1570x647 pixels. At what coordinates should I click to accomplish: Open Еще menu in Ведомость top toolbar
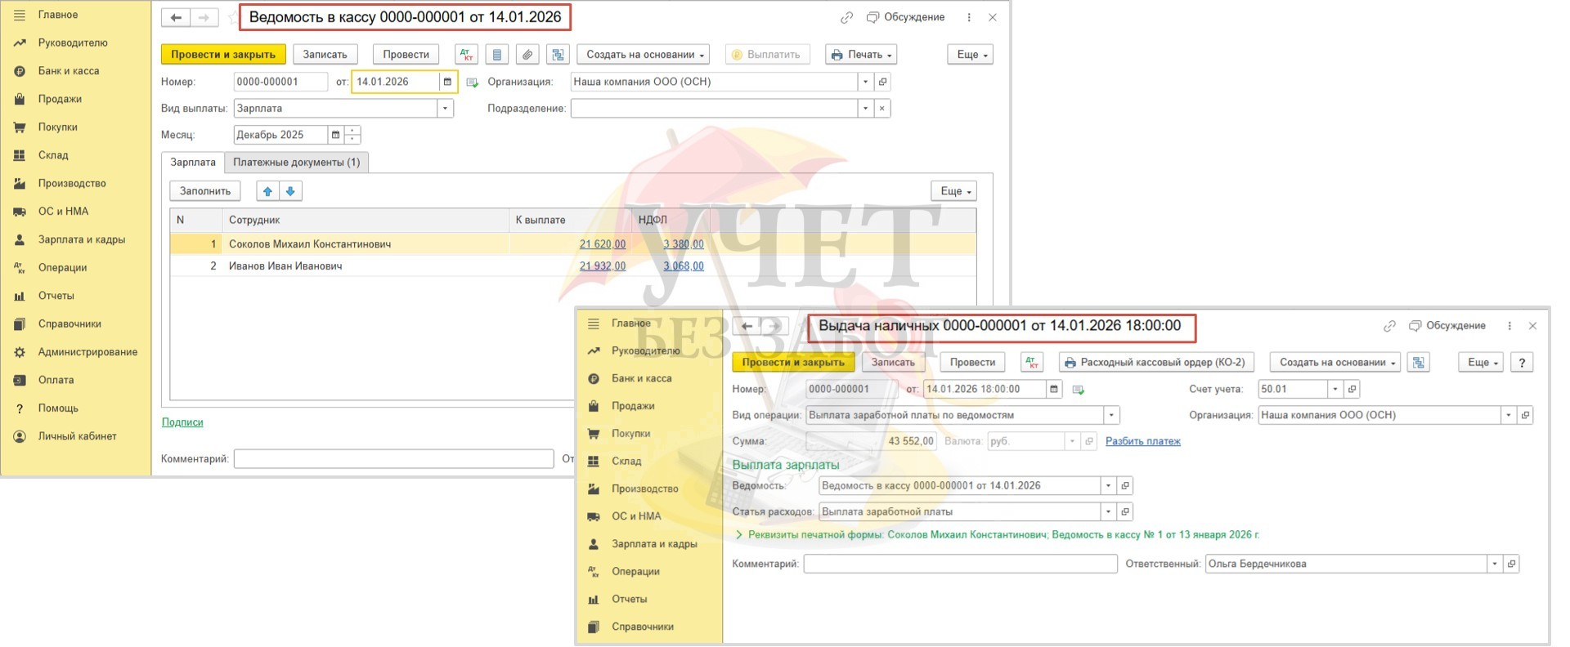coord(971,55)
